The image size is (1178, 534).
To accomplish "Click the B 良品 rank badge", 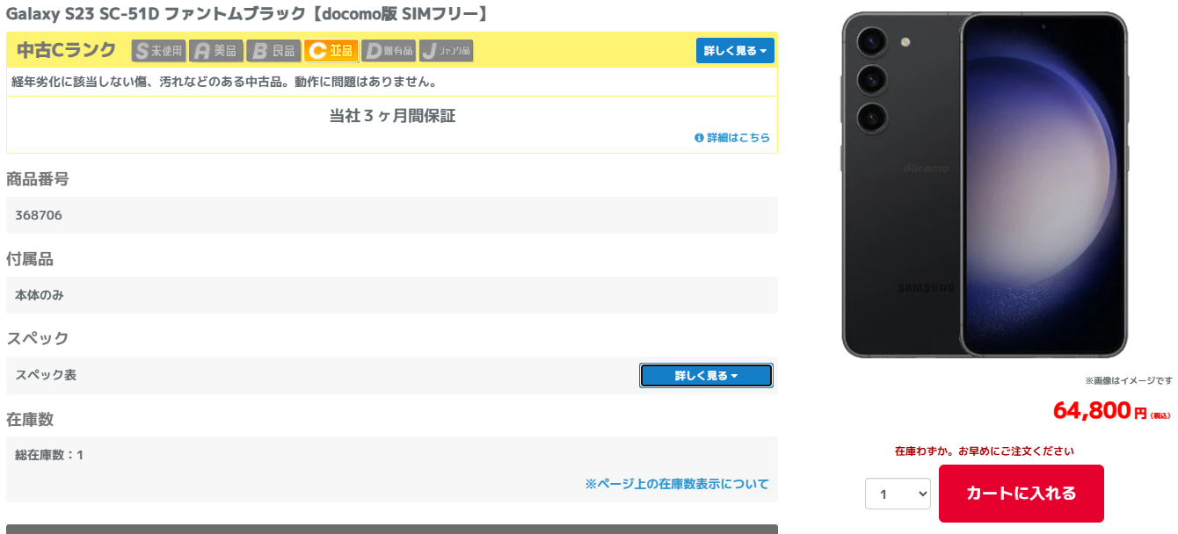I will [x=273, y=51].
